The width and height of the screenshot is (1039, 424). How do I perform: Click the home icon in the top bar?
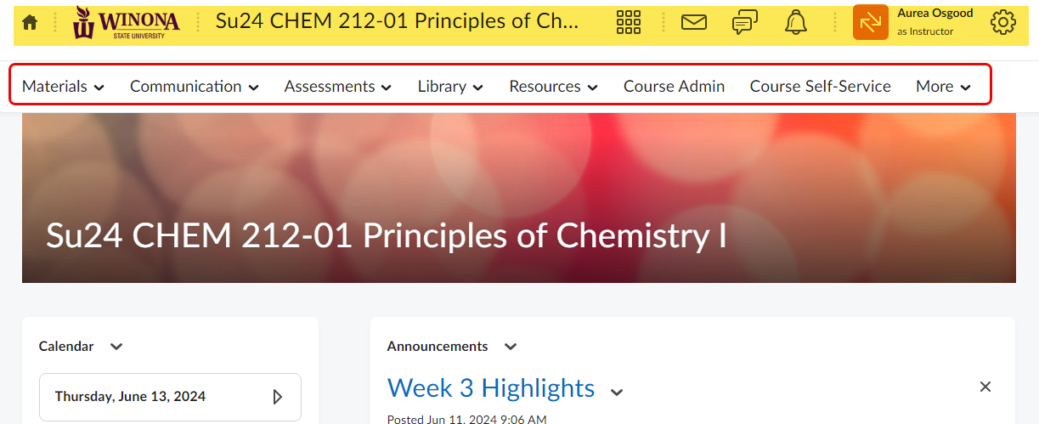30,23
